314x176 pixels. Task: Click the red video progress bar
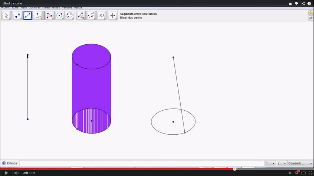pos(118,169)
